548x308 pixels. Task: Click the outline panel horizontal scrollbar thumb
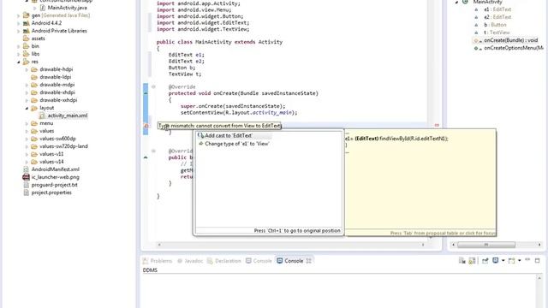pos(486,245)
